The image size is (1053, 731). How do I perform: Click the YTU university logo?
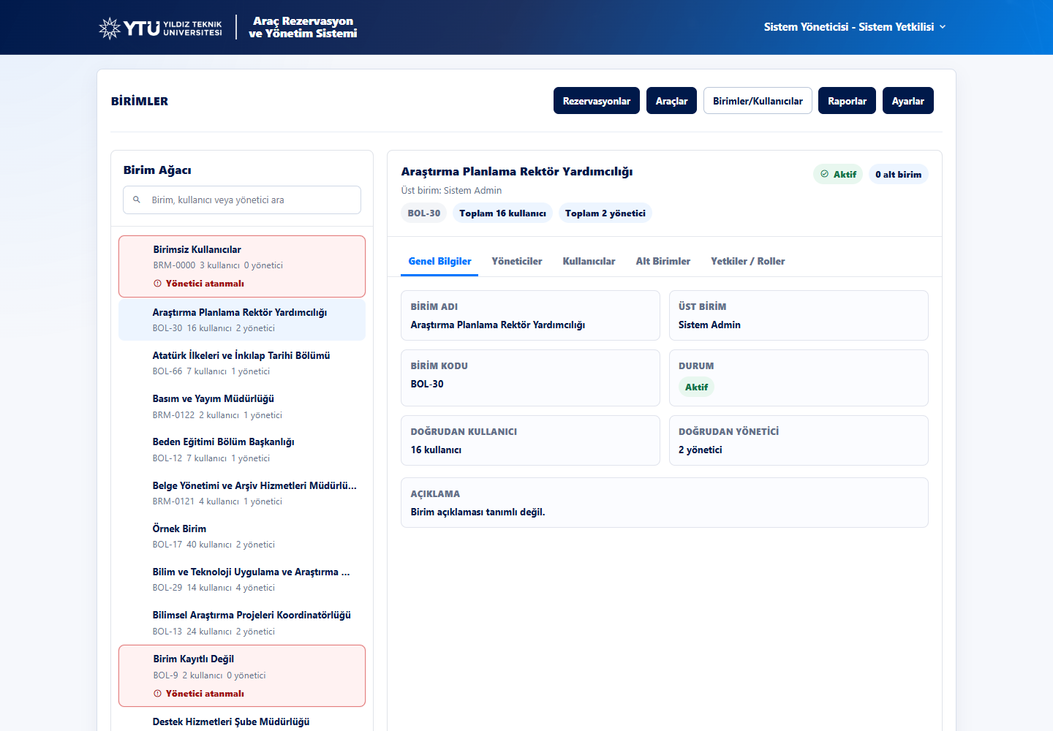click(x=160, y=28)
